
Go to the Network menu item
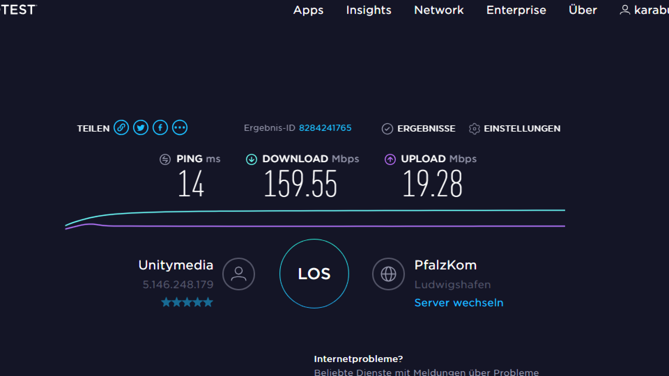point(439,10)
